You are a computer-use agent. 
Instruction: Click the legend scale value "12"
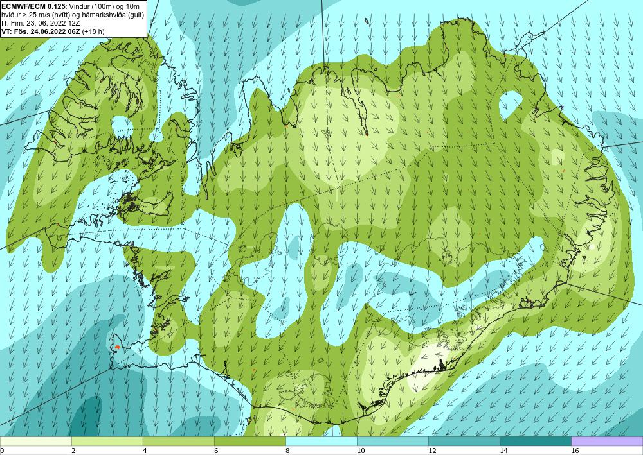[x=432, y=451]
